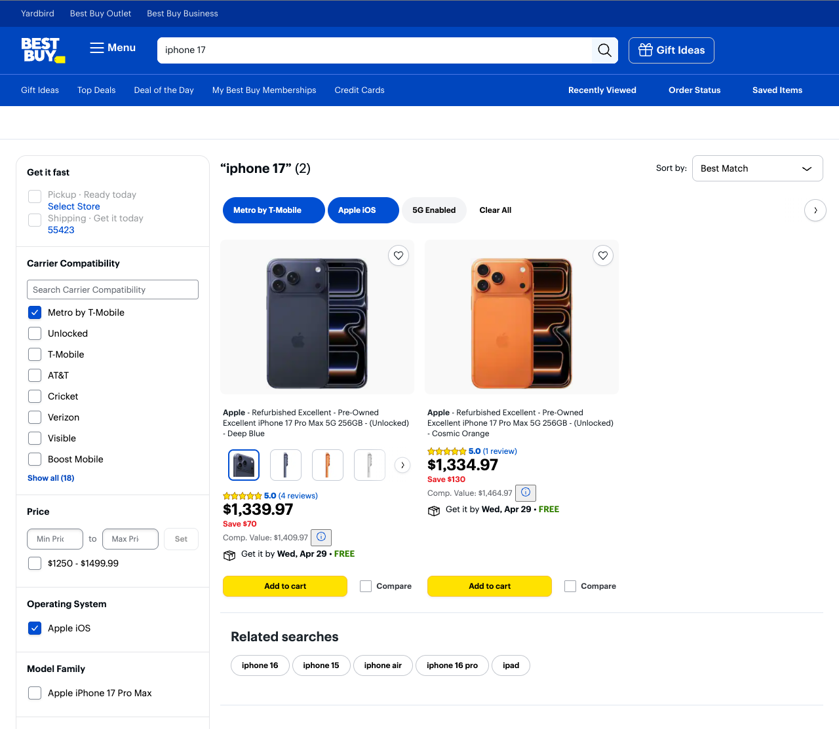Click the Best Buy logo

coord(43,50)
